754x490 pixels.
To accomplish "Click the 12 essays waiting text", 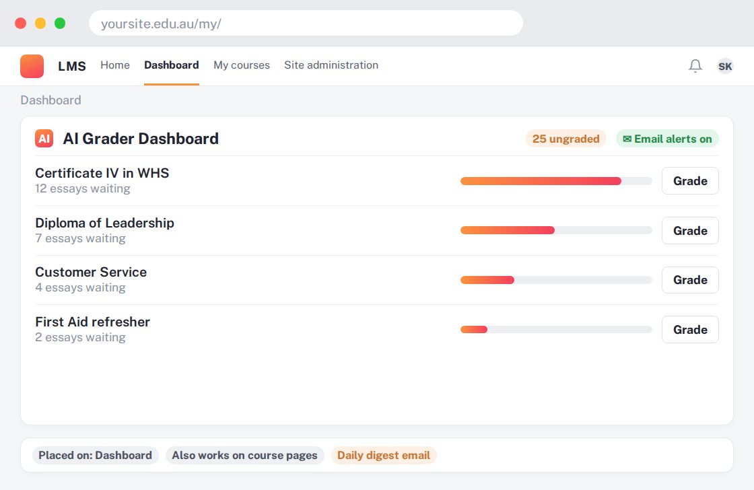I will 83,188.
